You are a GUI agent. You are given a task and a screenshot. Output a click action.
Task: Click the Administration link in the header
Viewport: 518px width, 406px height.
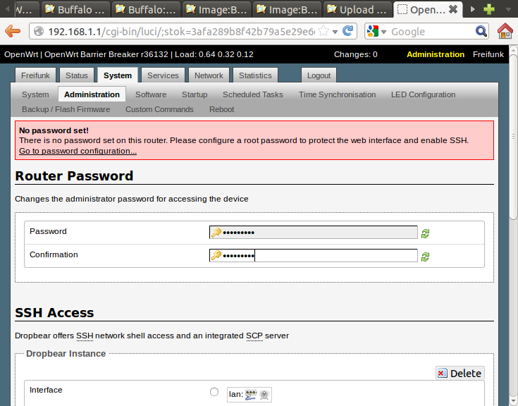click(x=436, y=54)
